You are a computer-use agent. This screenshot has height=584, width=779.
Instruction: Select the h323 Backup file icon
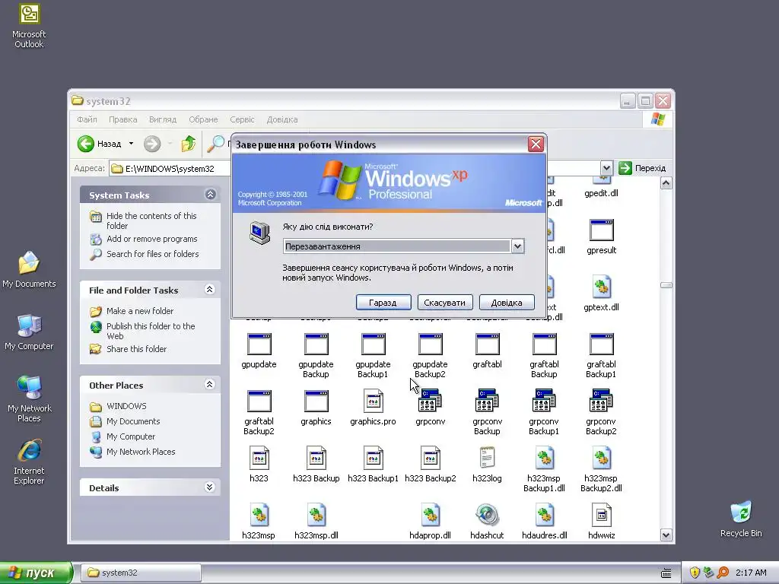click(x=316, y=458)
